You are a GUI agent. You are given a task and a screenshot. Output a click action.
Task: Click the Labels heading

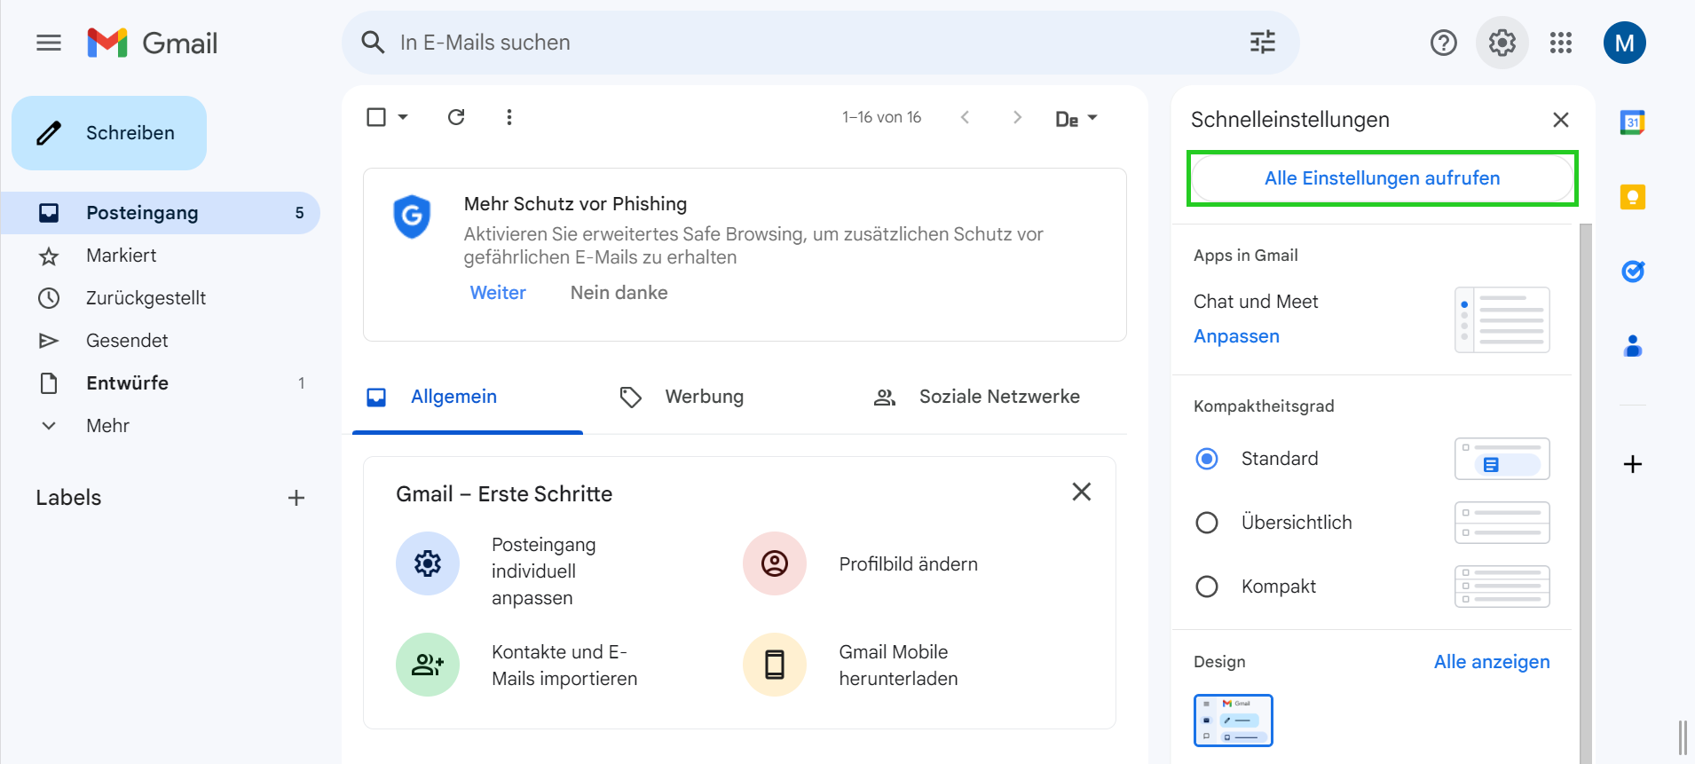point(68,498)
